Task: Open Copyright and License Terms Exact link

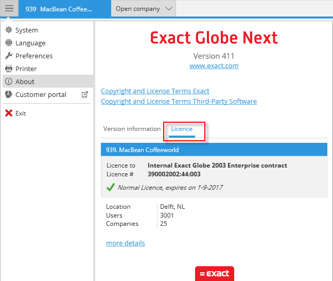Action: [155, 91]
